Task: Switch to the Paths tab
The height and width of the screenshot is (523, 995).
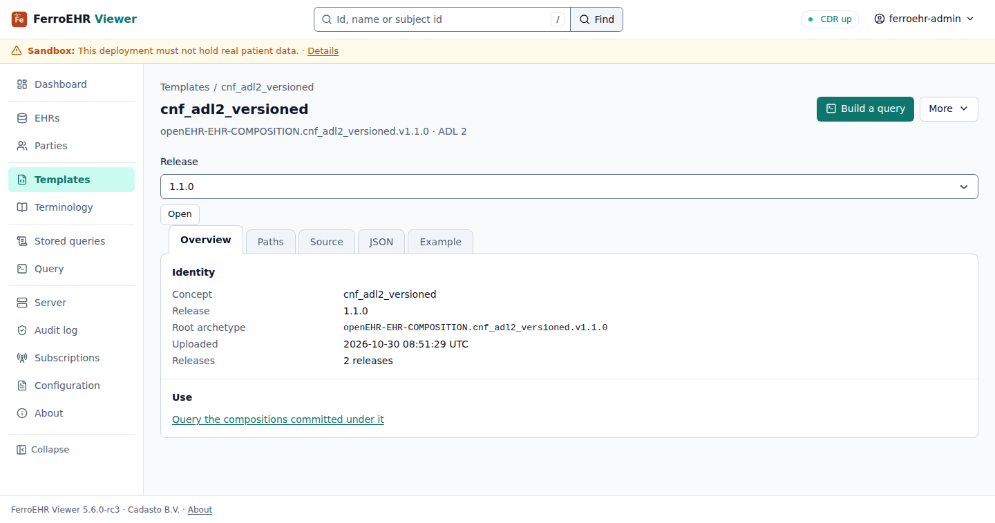Action: tap(271, 242)
